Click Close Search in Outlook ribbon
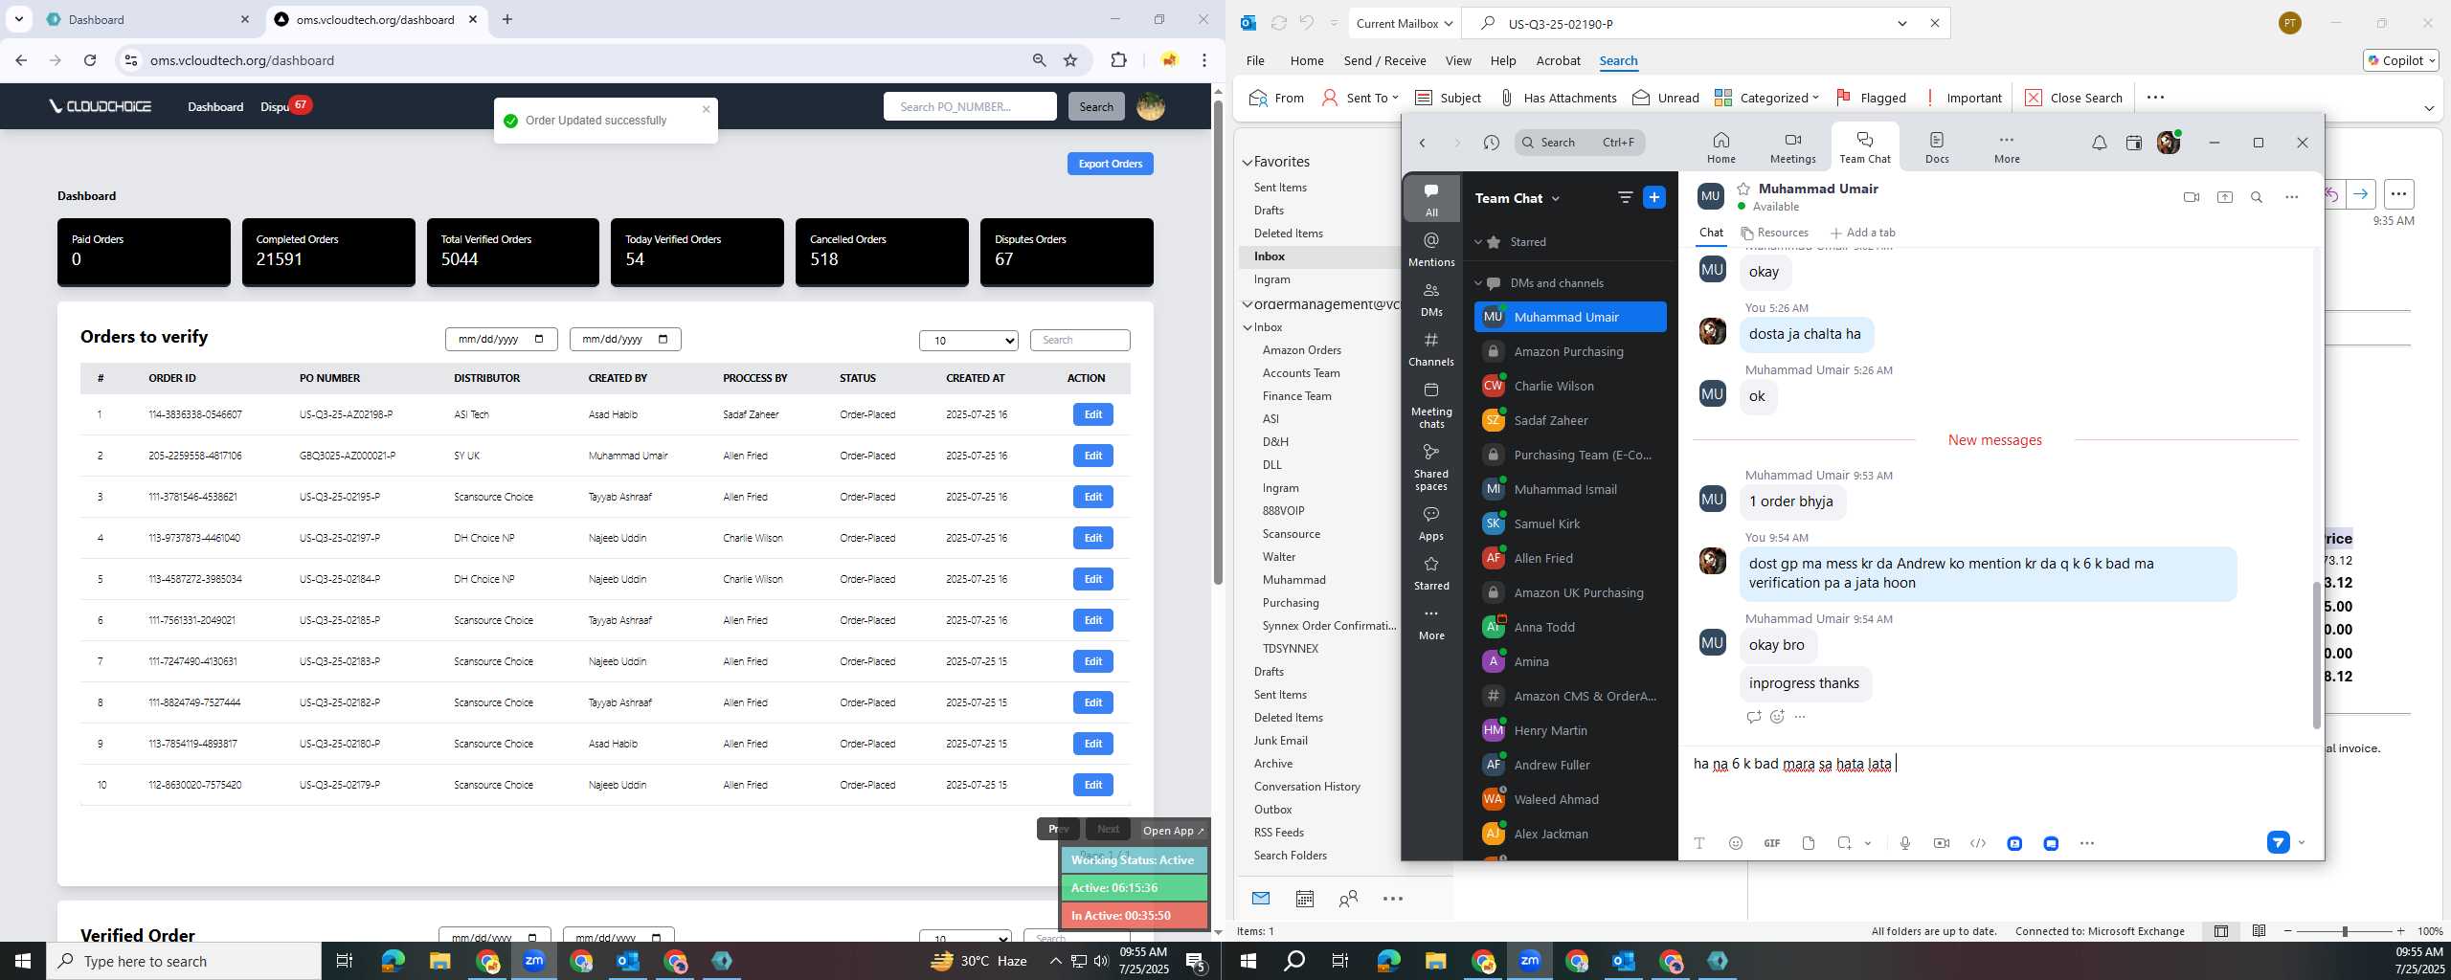The width and height of the screenshot is (2451, 980). point(2074,98)
